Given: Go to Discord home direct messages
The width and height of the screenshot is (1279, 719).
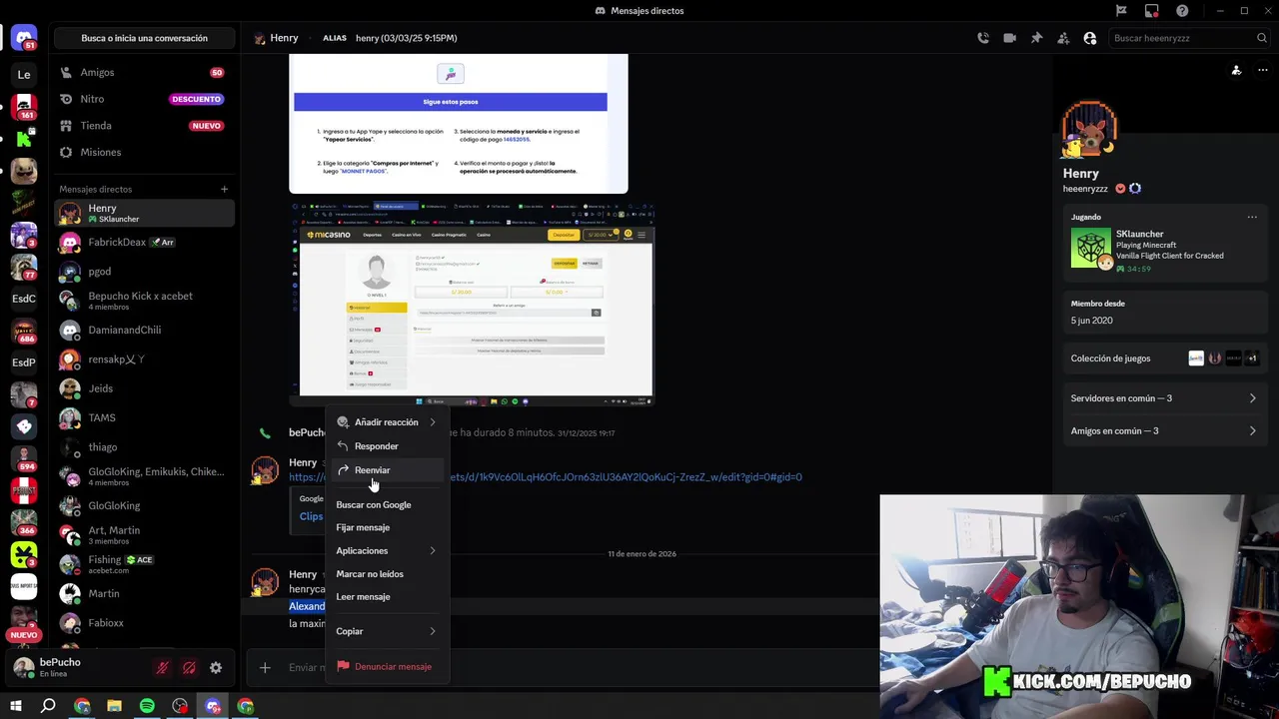Looking at the screenshot, I should pos(24,38).
